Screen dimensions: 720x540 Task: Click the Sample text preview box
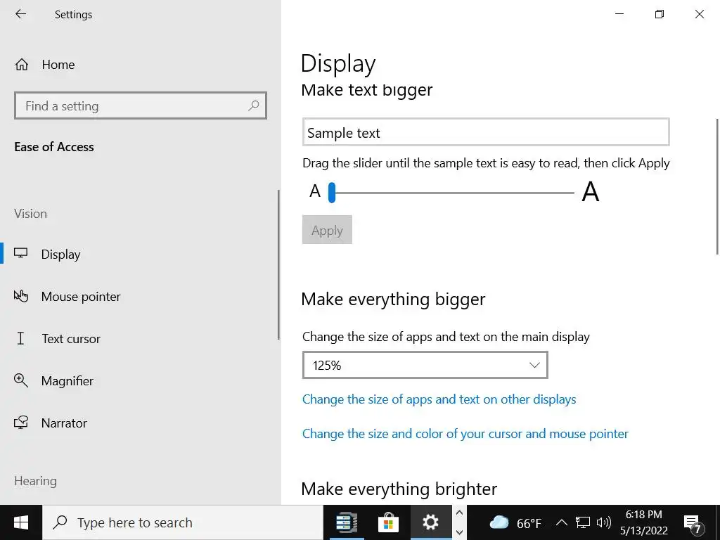click(x=486, y=132)
